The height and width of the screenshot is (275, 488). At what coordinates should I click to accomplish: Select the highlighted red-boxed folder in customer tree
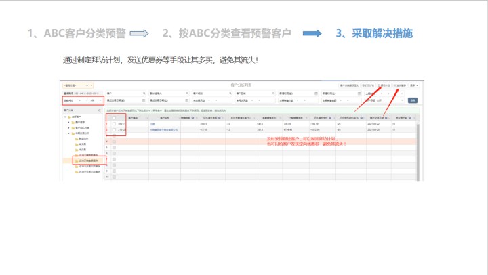[89, 161]
